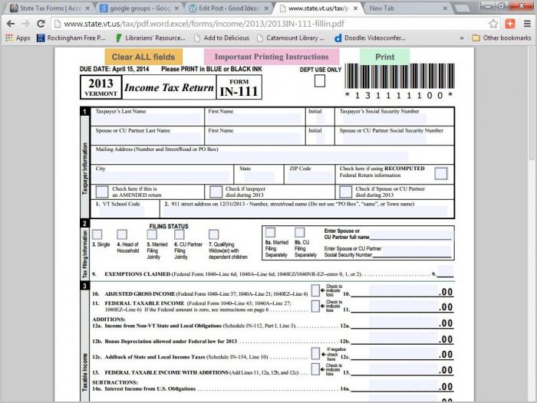Click the Mailing Address field

[x=250, y=157]
